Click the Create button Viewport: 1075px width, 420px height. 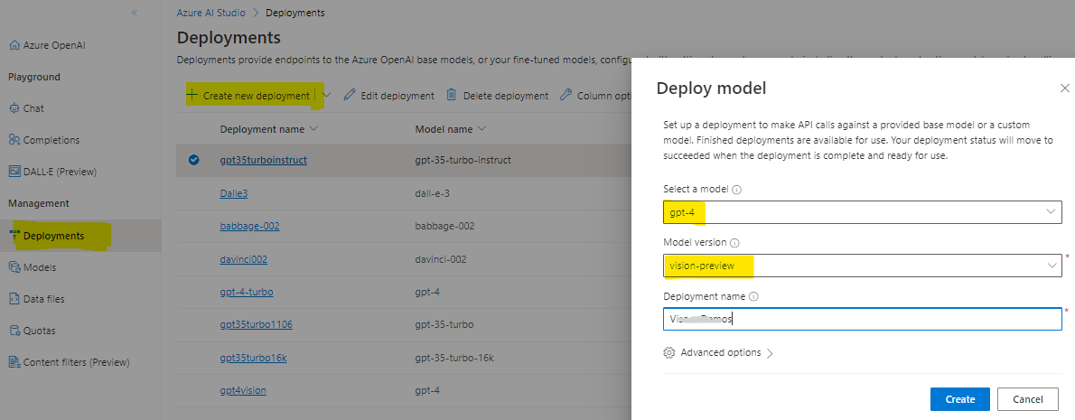tap(959, 399)
